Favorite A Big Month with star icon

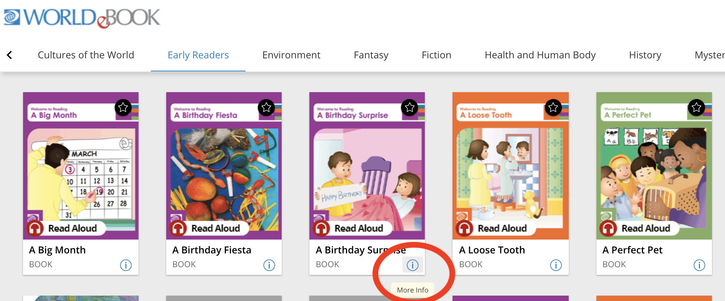(x=123, y=107)
